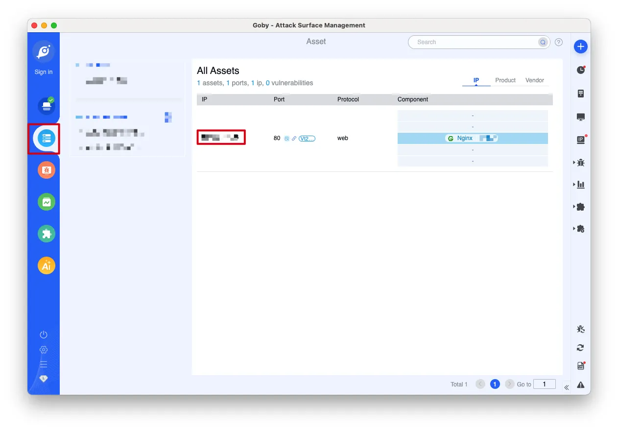Switch to the Product tab
The width and height of the screenshot is (618, 431).
[505, 80]
